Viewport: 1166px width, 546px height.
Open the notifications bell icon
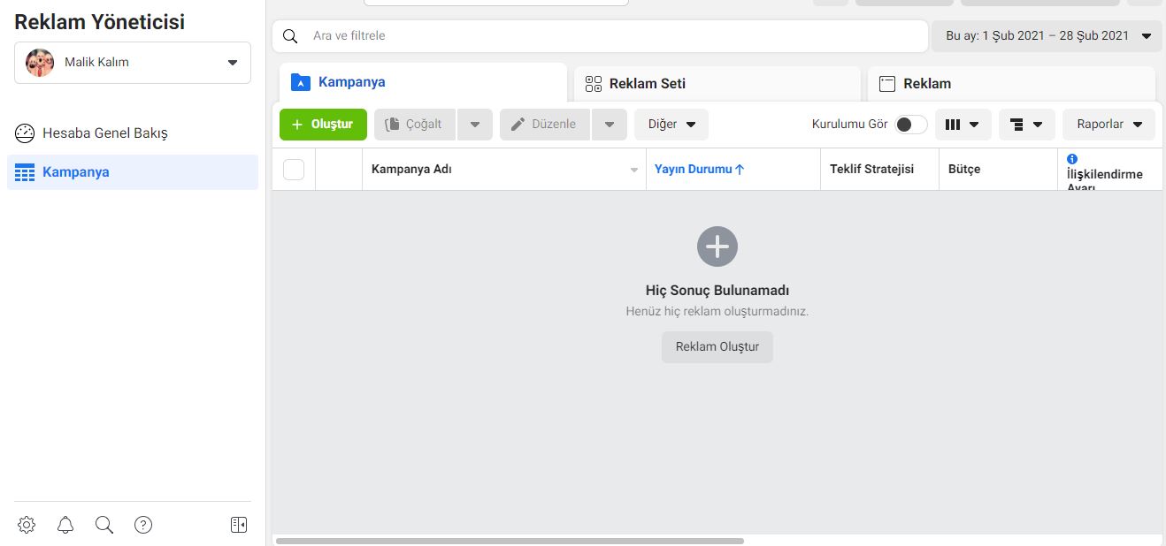click(65, 525)
